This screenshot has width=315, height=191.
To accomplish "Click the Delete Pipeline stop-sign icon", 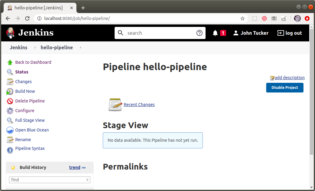I will (10, 101).
